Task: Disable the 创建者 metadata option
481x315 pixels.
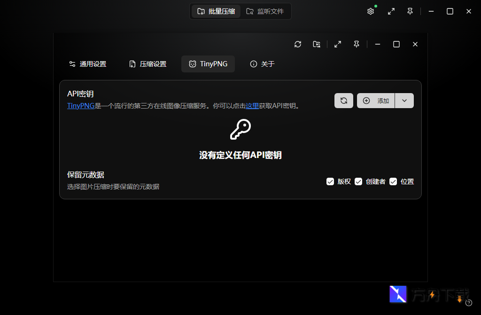Action: click(x=358, y=181)
